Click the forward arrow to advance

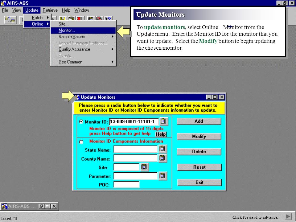tap(288, 216)
